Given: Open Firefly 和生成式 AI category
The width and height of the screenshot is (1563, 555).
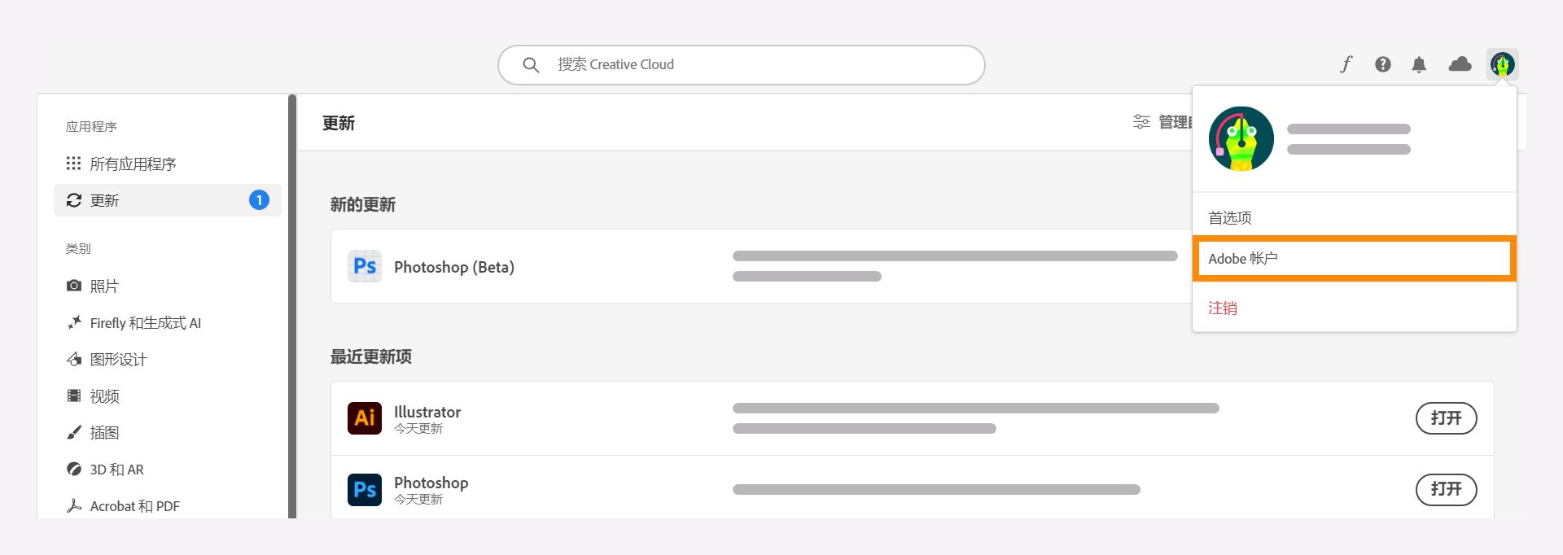Looking at the screenshot, I should point(145,322).
